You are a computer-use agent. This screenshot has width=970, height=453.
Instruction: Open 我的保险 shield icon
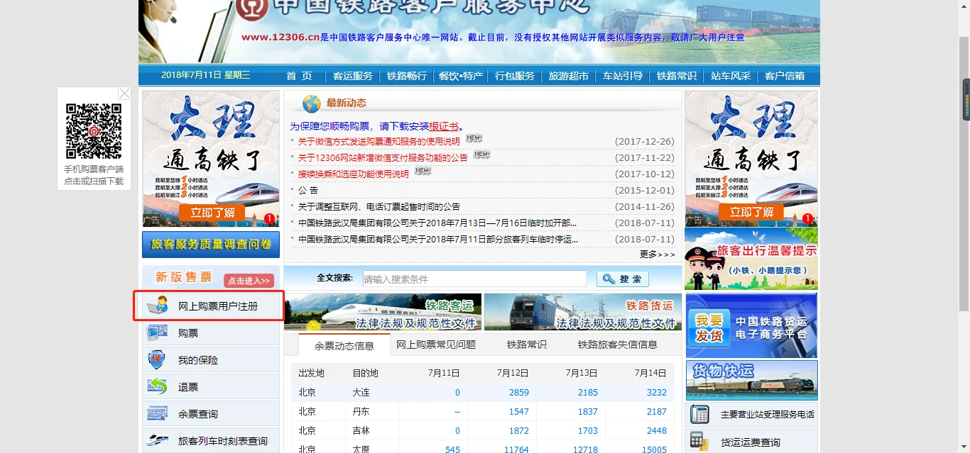click(x=157, y=359)
